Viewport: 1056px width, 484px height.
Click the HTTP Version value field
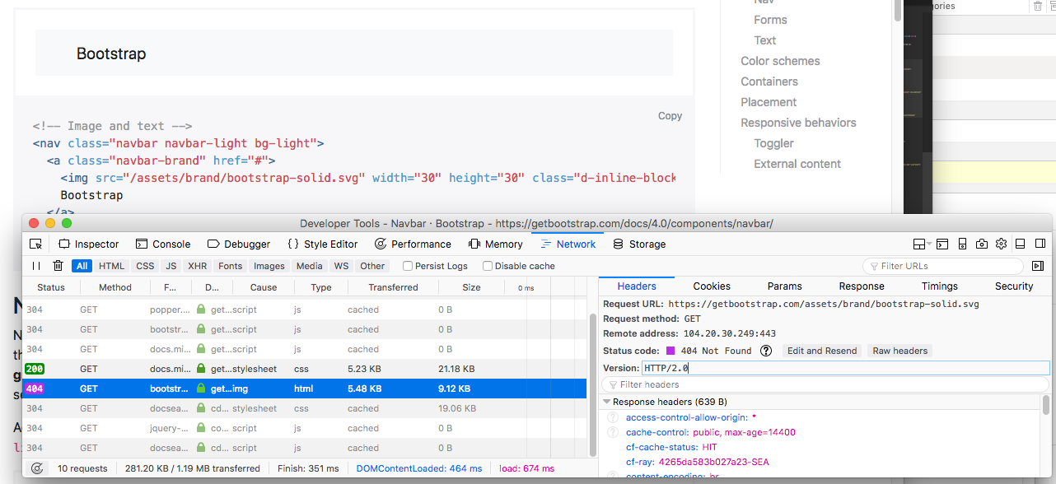click(x=846, y=368)
